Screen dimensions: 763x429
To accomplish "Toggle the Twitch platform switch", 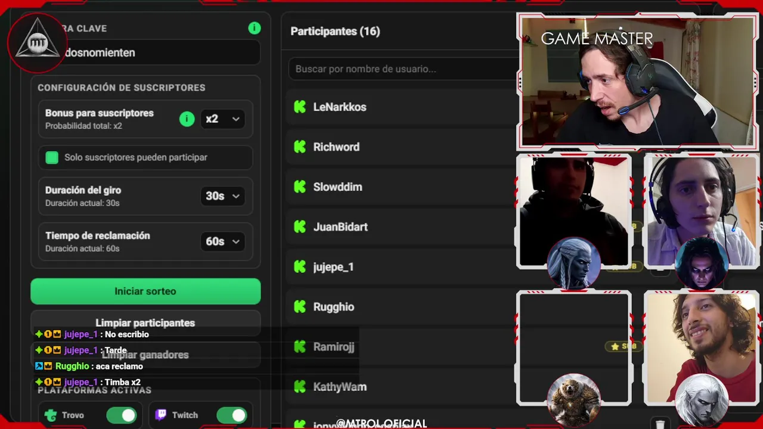I will [231, 415].
